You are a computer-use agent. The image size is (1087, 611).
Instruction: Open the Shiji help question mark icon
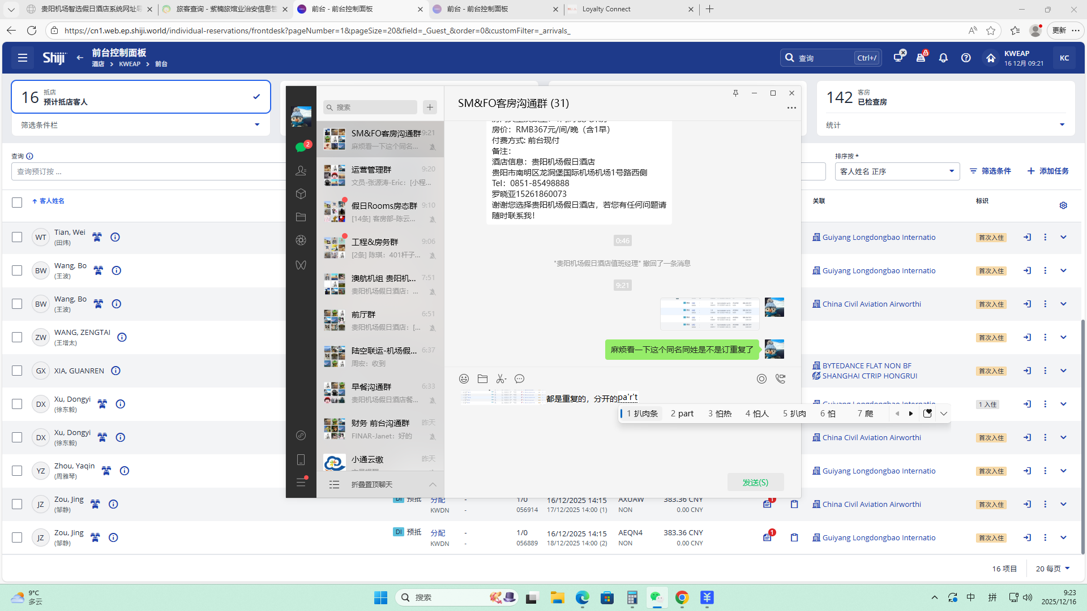pos(966,58)
